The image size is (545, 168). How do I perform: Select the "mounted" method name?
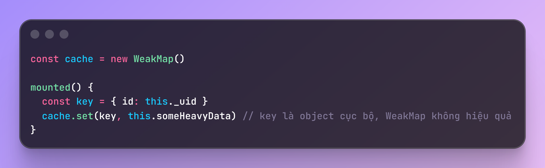[x=50, y=88]
